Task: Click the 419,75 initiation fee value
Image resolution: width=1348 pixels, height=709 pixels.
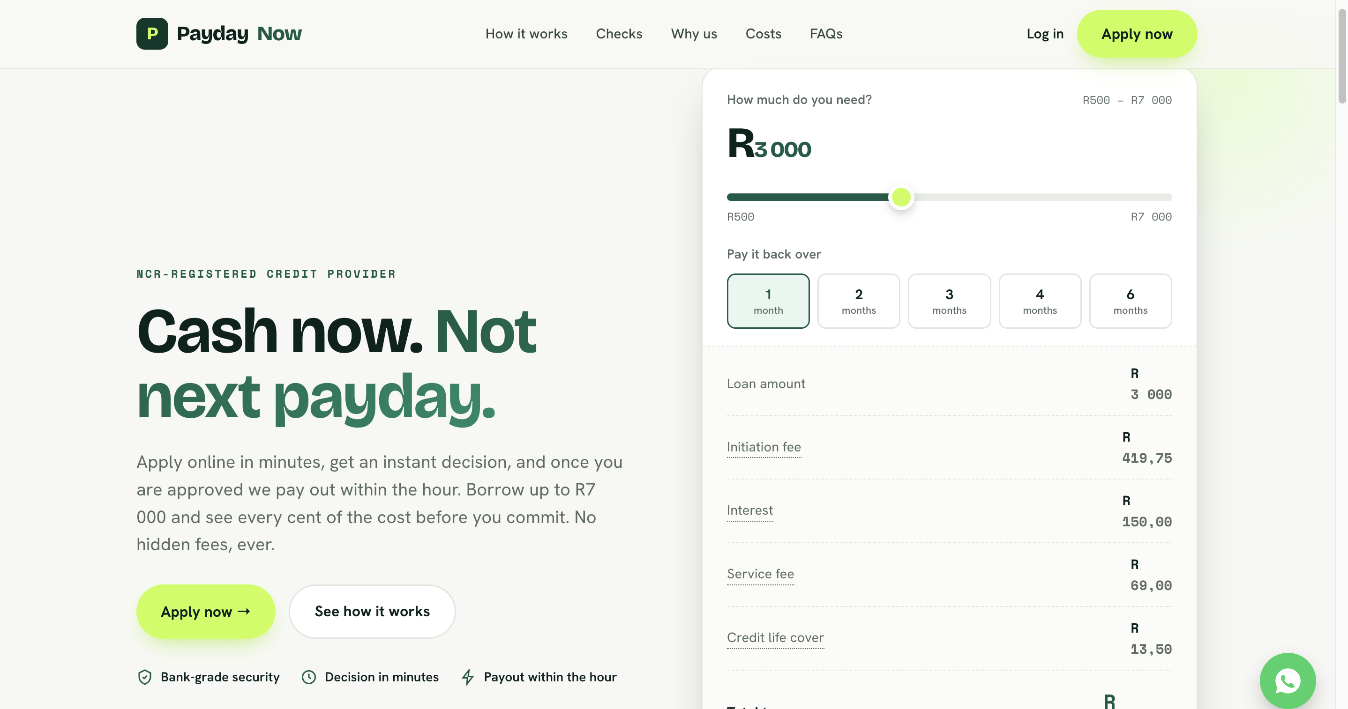Action: pyautogui.click(x=1146, y=458)
